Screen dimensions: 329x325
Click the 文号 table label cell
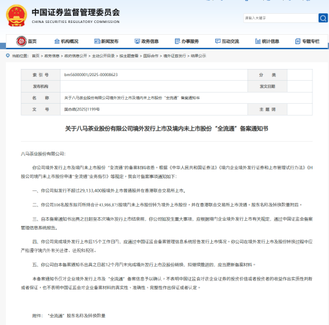tap(41, 109)
